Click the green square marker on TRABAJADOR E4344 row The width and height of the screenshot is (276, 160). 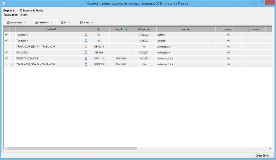(x=12, y=65)
